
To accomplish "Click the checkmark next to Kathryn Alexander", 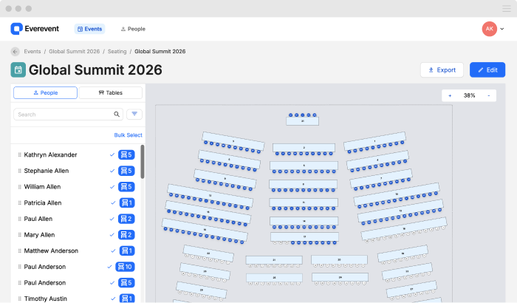I will pos(112,154).
